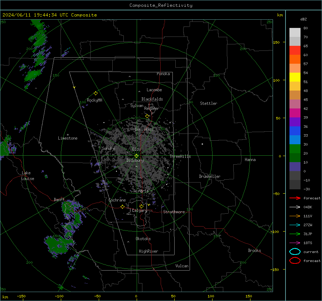Click the dBZ legend heading
The height and width of the screenshot is (301, 322).
[x=303, y=19]
